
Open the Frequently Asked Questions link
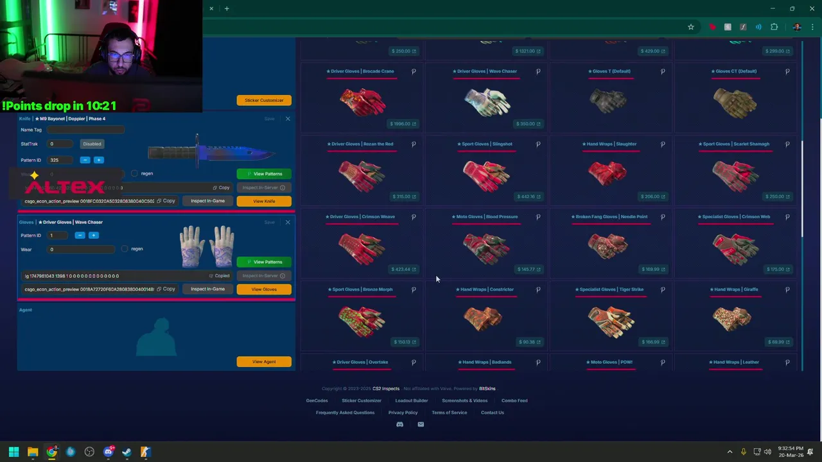(345, 413)
